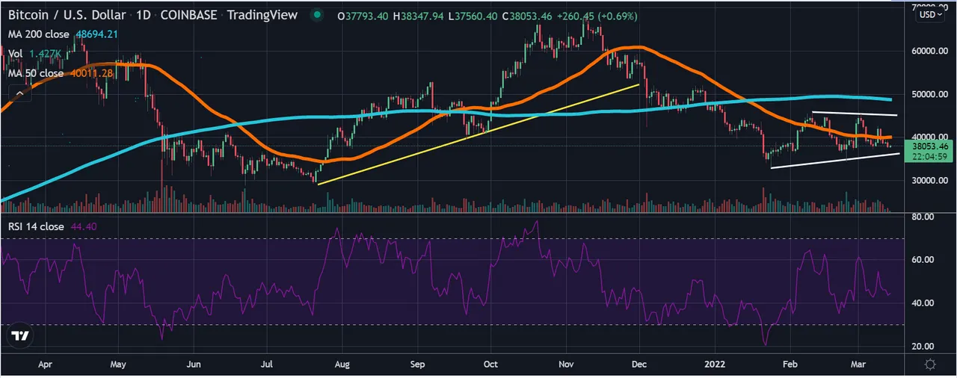Click the 60.00 RSI axis label
The width and height of the screenshot is (957, 378).
pos(924,260)
